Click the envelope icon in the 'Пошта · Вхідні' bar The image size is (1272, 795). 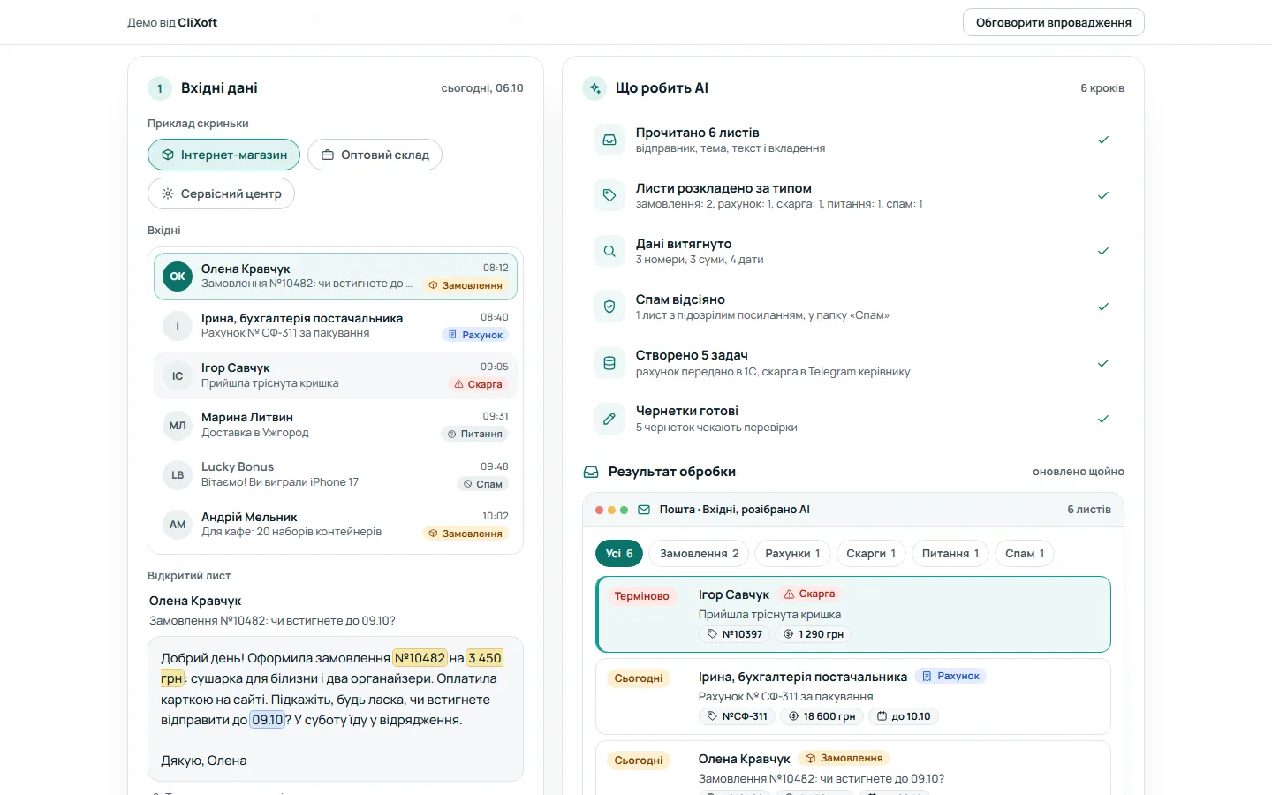pos(644,510)
